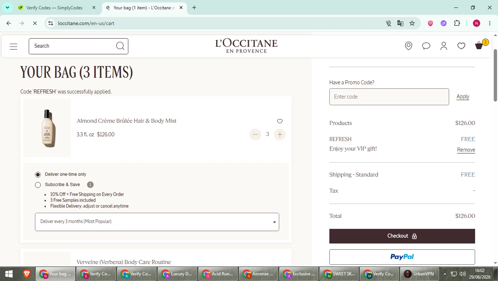Click the search magnifier icon
The image size is (498, 281).
tap(120, 46)
